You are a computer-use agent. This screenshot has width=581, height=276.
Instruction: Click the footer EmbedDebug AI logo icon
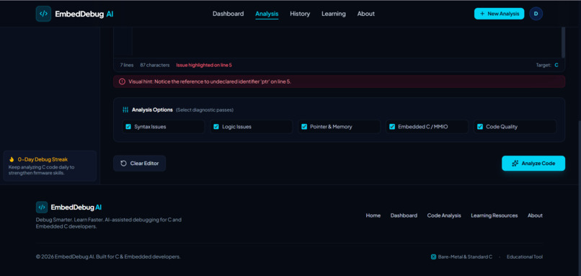click(x=42, y=207)
